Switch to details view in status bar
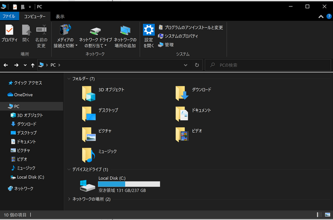 coord(319,215)
